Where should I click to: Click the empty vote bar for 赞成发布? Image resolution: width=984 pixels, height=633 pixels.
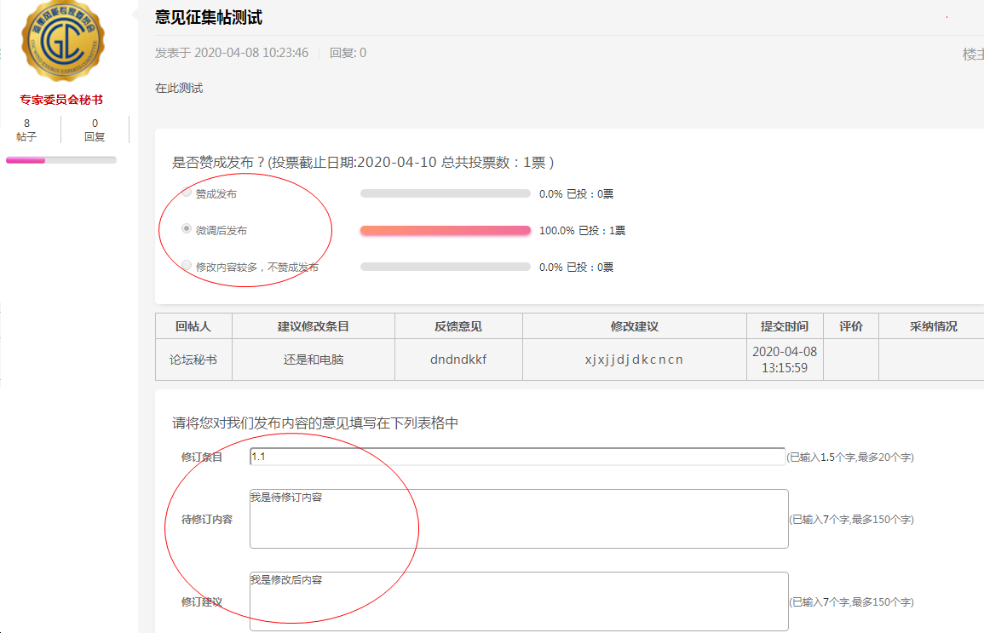coord(445,193)
